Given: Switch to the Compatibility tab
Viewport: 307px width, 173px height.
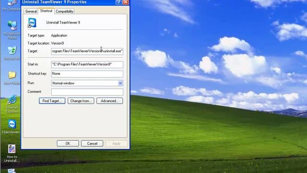Looking at the screenshot, I should pos(64,12).
